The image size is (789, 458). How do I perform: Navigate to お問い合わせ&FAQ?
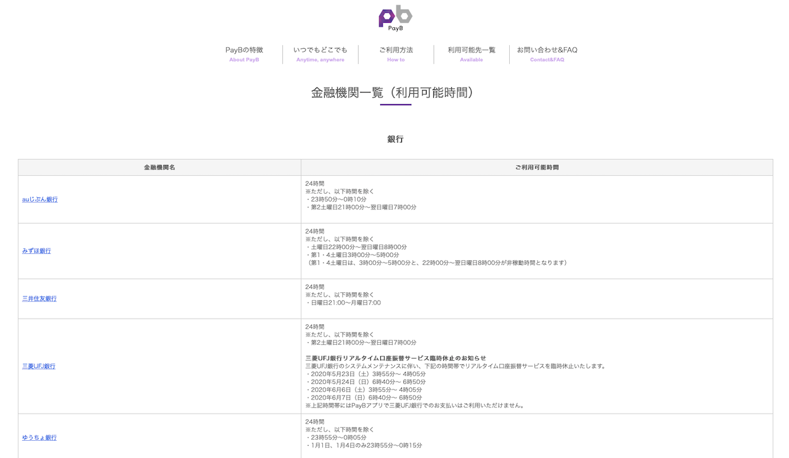click(x=547, y=54)
